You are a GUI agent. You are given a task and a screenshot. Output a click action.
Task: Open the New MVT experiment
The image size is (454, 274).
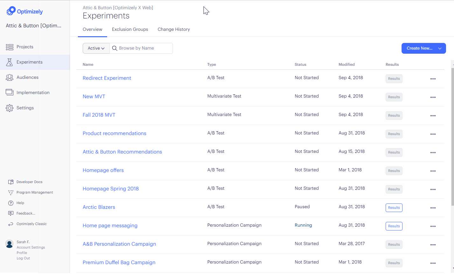click(x=94, y=97)
